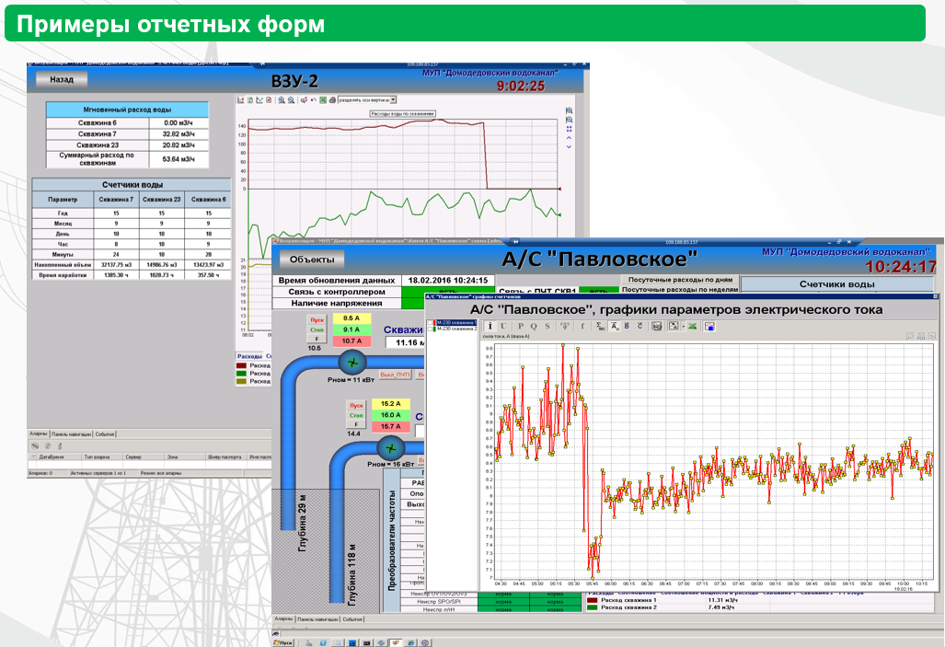This screenshot has width=945, height=647.
Task: Click the update time 18.02.2016 10:24:15
Action: click(448, 280)
